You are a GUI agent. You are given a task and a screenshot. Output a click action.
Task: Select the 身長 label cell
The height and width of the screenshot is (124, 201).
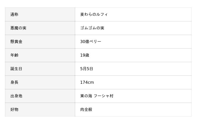click(x=14, y=82)
